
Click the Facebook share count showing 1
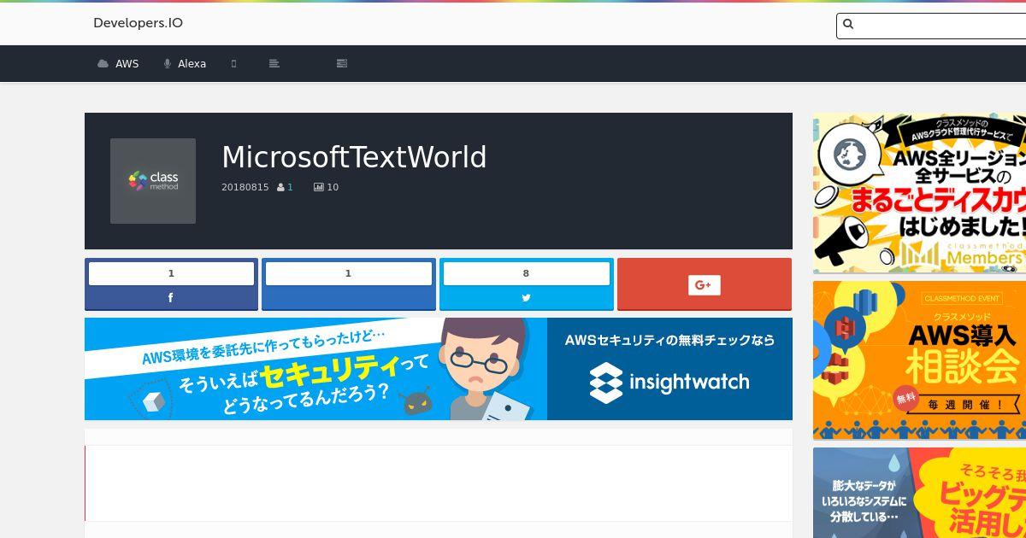[171, 273]
